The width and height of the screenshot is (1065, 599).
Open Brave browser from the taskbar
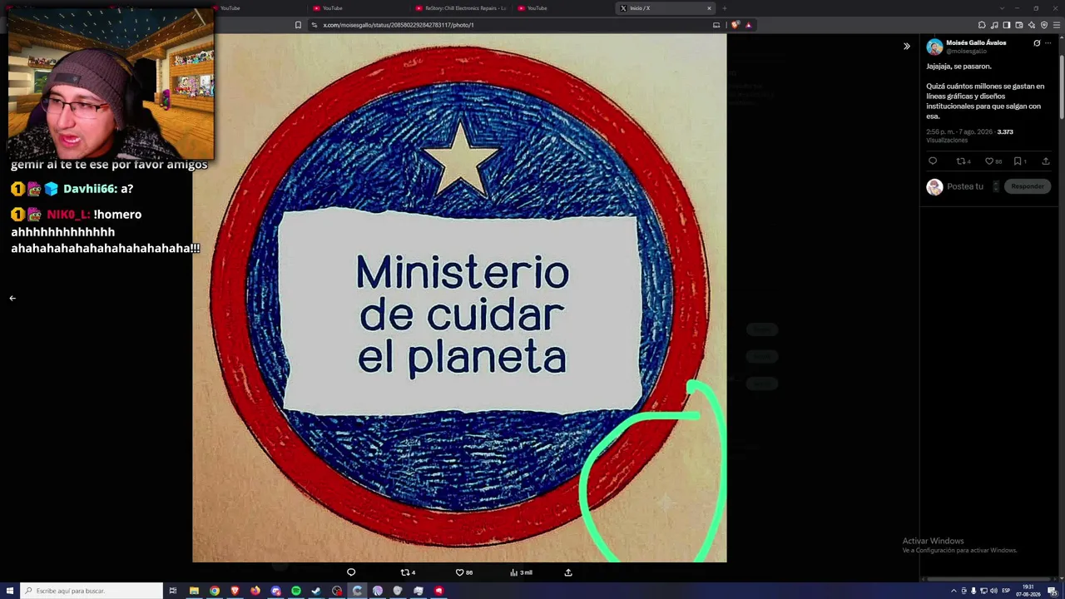click(x=235, y=591)
